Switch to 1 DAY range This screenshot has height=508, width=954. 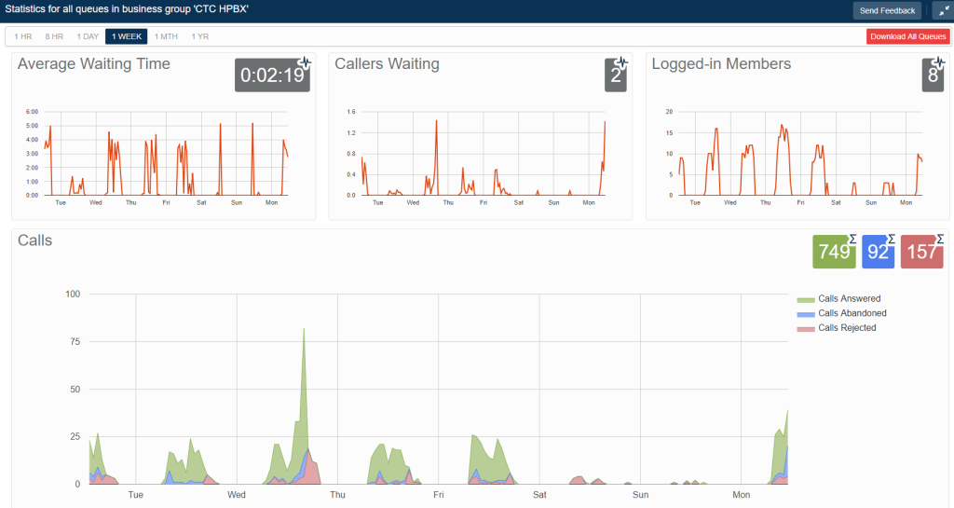coord(88,36)
